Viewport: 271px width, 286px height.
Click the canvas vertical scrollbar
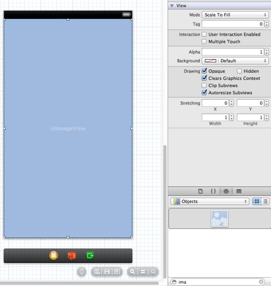click(165, 211)
